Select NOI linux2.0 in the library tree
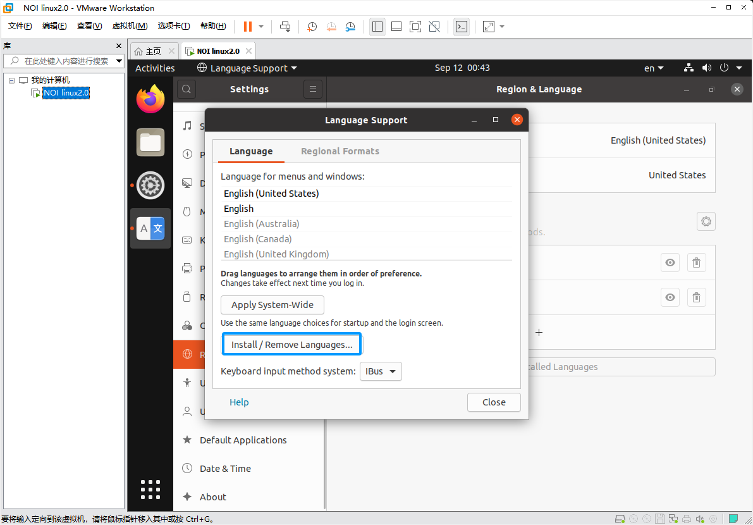 point(66,93)
